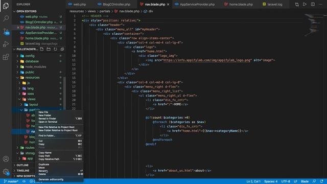
Task: Collapse the views folder
Action: pyautogui.click(x=31, y=99)
